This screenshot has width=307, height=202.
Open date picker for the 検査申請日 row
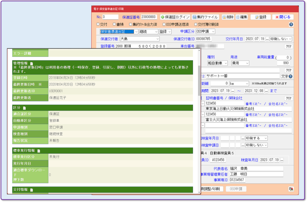(x=243, y=145)
